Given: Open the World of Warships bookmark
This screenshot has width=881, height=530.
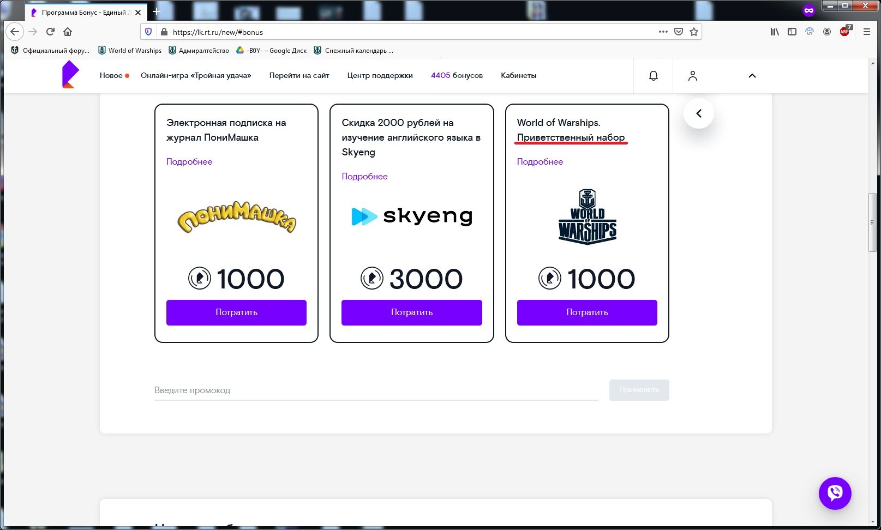Looking at the screenshot, I should pyautogui.click(x=130, y=50).
